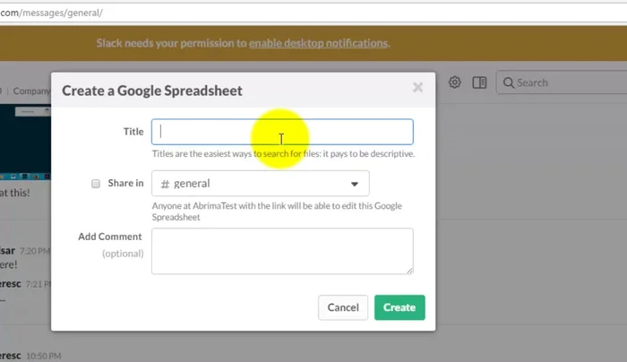627x362 pixels.
Task: Click the Title input field
Action: tap(282, 132)
